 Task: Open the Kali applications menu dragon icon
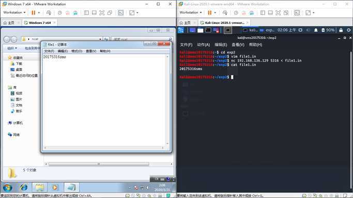[181, 30]
